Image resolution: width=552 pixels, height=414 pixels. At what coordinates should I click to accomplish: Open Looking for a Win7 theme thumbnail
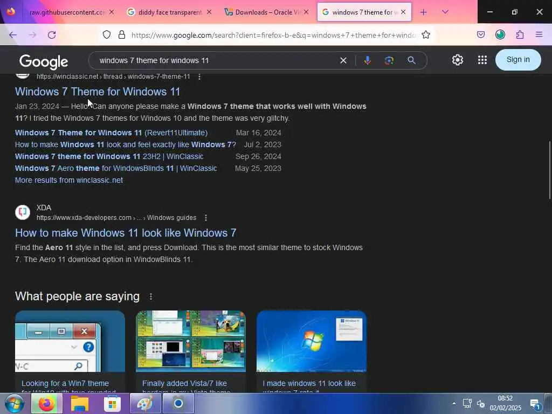(70, 341)
